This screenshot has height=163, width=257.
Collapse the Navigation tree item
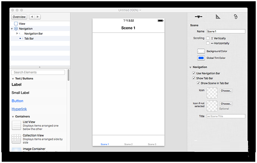12,29
